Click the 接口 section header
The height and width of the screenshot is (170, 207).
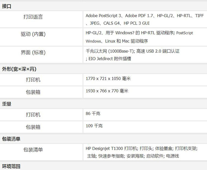[7, 6]
